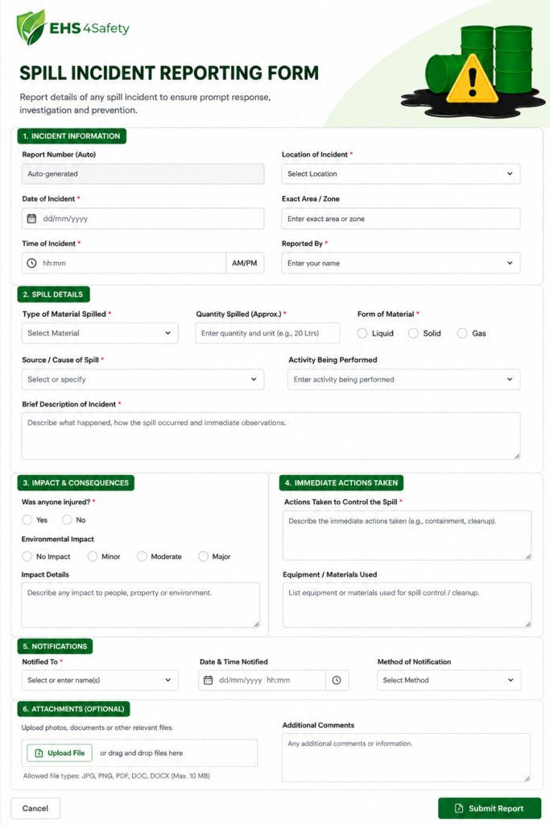Click the calendar icon in Date of Incident

[x=31, y=218]
